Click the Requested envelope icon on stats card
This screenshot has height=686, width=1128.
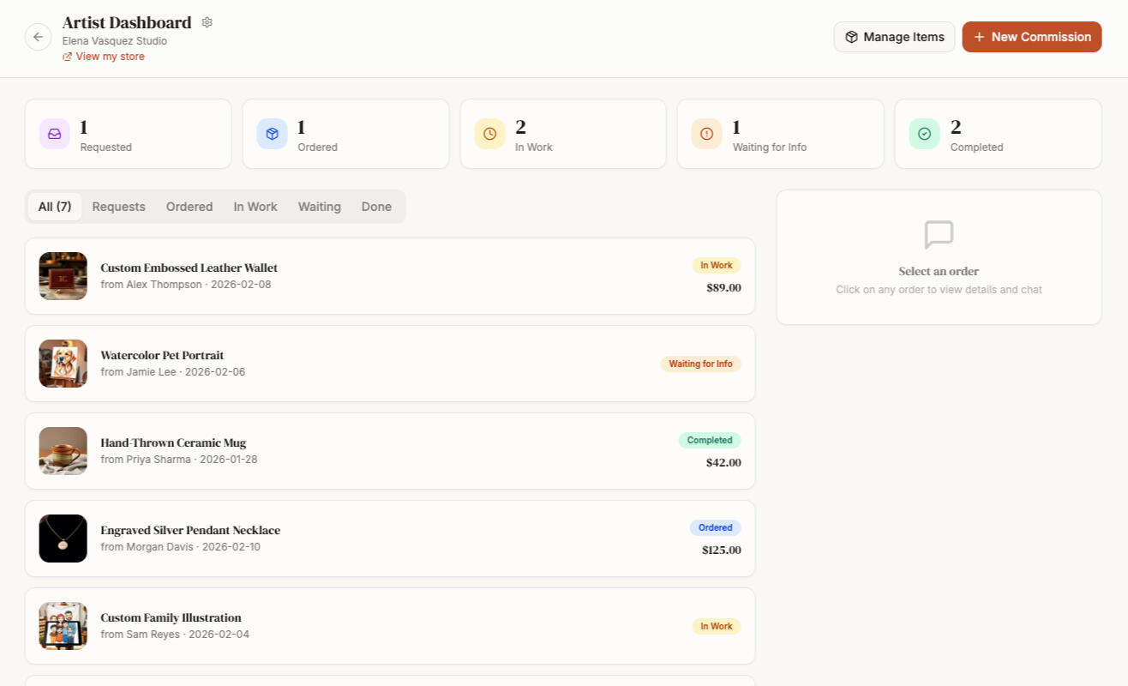click(54, 134)
